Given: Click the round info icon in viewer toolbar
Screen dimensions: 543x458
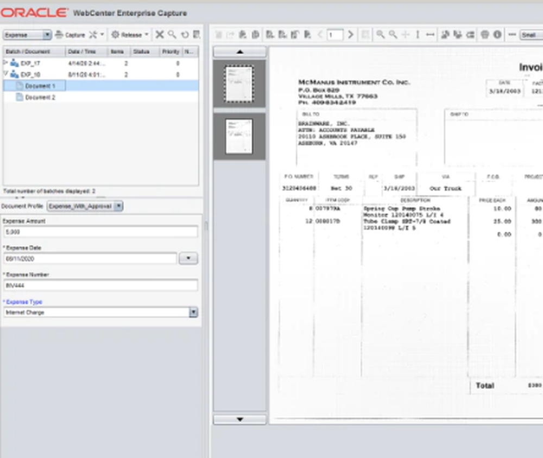Looking at the screenshot, I should [x=497, y=35].
